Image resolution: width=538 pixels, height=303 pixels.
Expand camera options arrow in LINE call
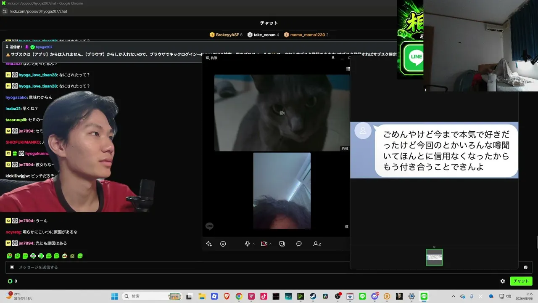[270, 244]
